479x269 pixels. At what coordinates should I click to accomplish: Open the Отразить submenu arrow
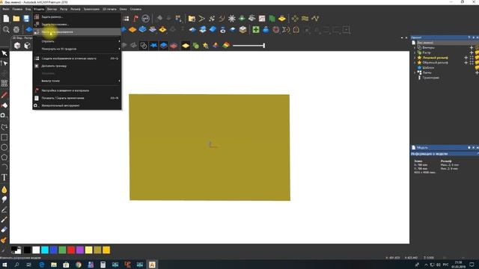(x=119, y=41)
